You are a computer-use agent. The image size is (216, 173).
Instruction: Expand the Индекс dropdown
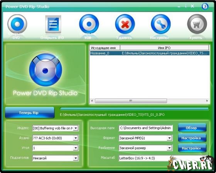76,128
